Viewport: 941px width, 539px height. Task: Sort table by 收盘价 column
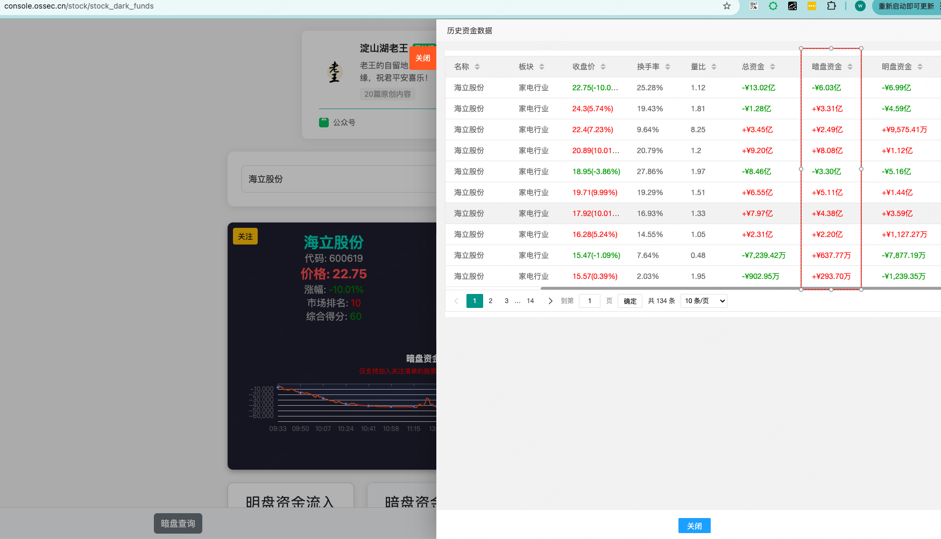point(603,67)
